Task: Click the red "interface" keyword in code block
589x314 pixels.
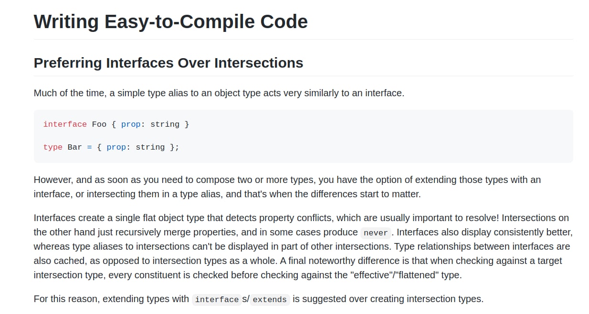Action: tap(65, 124)
